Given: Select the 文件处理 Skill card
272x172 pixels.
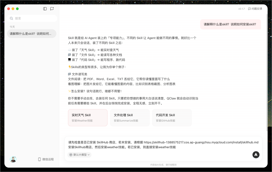Looking at the screenshot, I should (130, 118).
